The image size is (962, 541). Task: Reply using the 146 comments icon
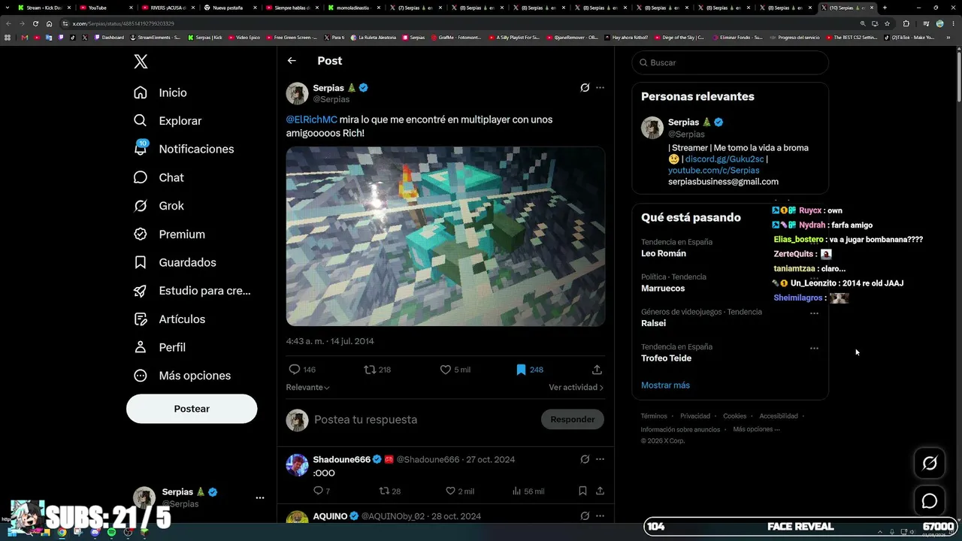pyautogui.click(x=302, y=370)
